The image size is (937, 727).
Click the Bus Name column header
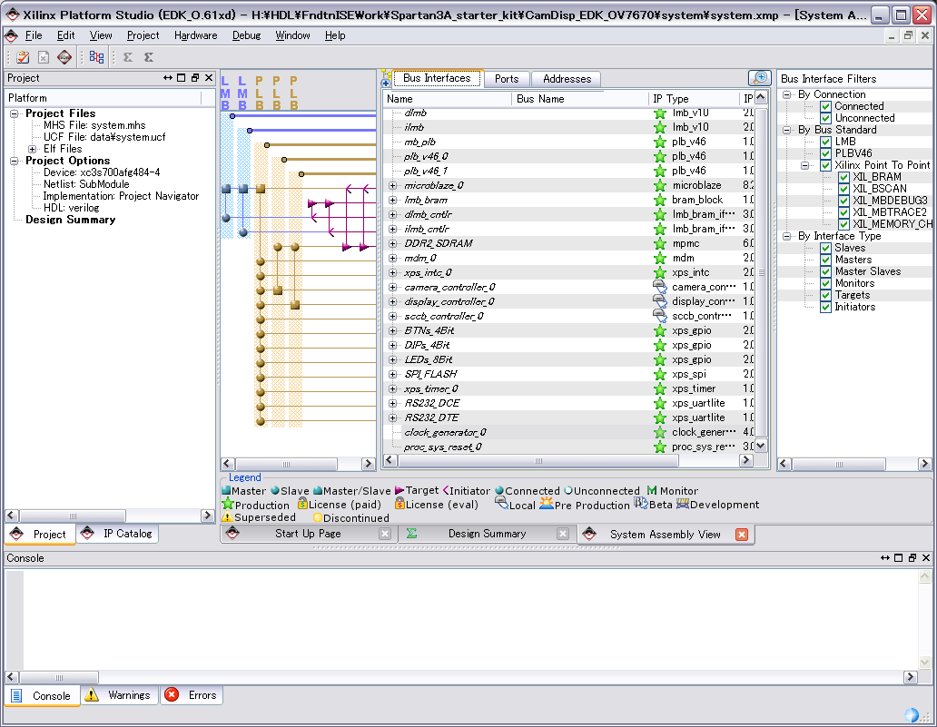[579, 99]
